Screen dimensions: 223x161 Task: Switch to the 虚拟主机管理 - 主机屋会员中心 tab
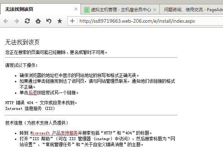[x=120, y=10]
